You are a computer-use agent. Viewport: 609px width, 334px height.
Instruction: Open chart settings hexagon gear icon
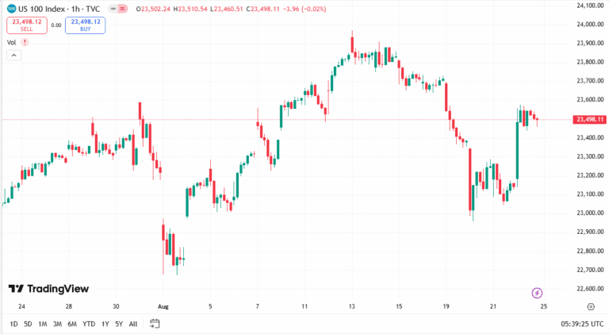(x=591, y=306)
